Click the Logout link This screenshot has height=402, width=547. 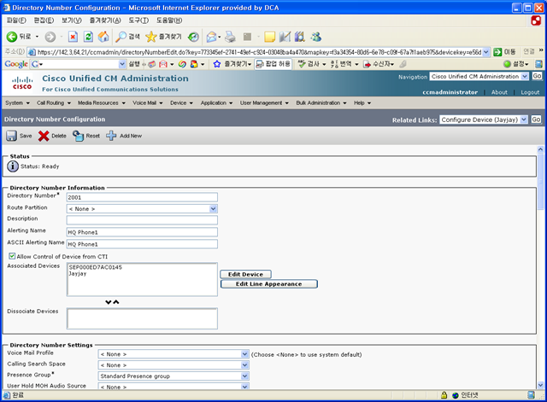pos(530,92)
